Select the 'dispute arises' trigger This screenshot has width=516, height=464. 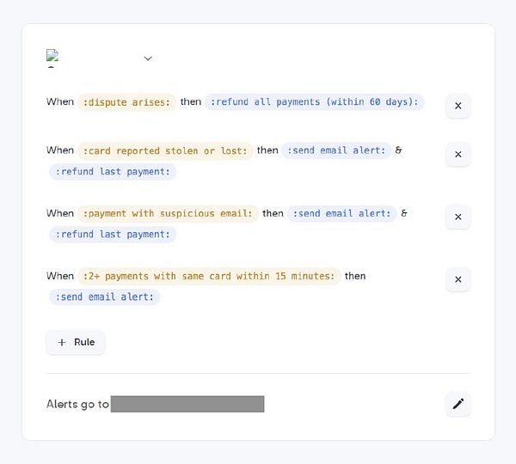pos(127,102)
